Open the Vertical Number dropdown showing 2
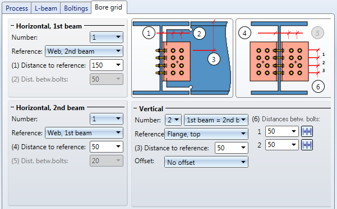Viewport: 337px width, 209px height. [173, 120]
